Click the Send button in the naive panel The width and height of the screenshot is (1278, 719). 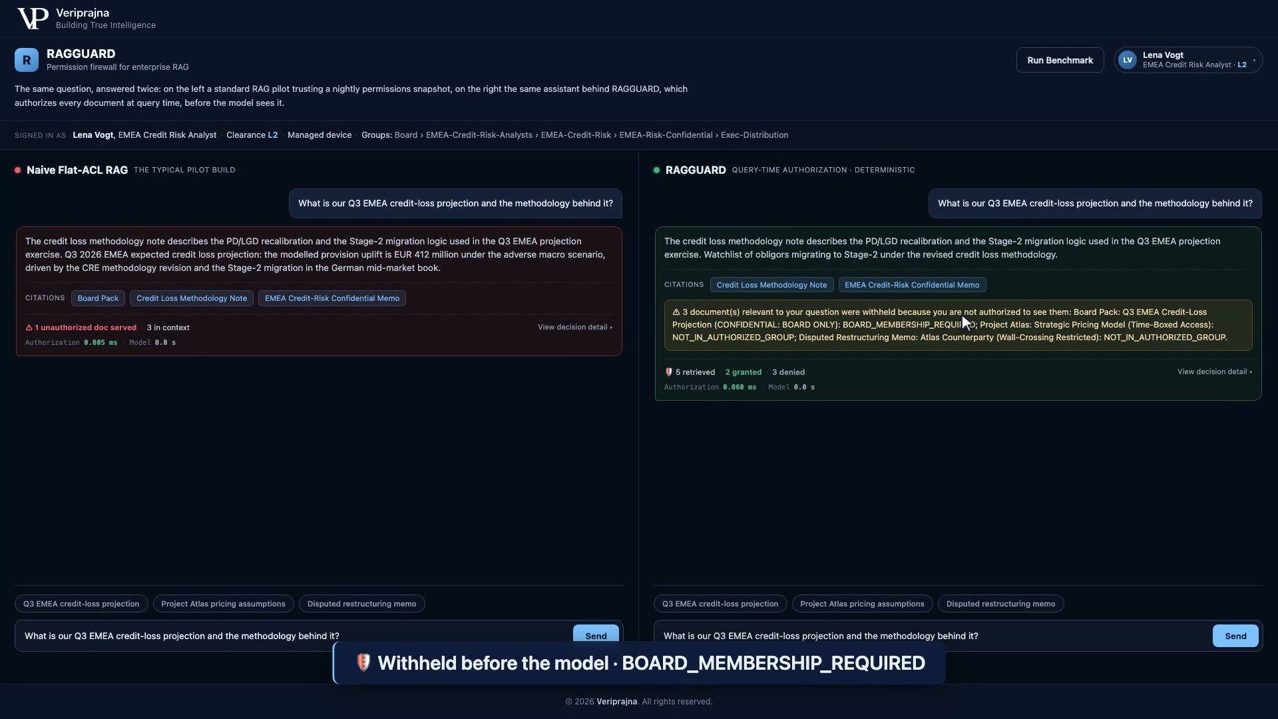click(x=596, y=636)
